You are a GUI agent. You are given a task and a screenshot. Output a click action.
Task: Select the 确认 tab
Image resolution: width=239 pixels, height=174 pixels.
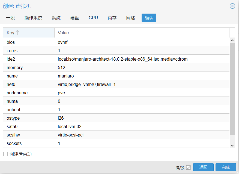click(x=149, y=18)
